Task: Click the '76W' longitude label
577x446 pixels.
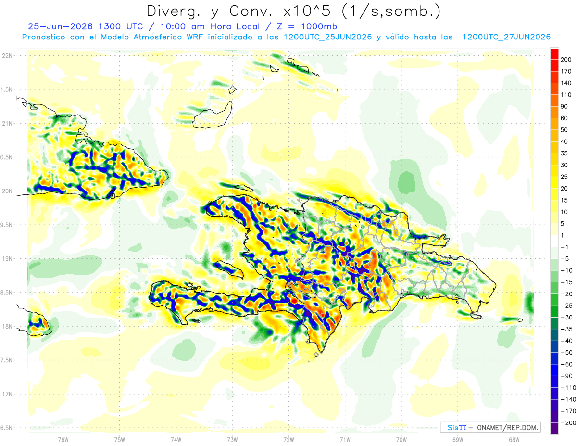Action: click(x=63, y=439)
